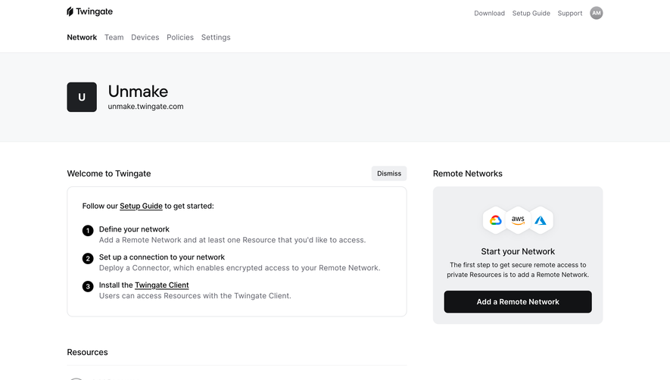The width and height of the screenshot is (670, 380).
Task: Click the Support link
Action: click(569, 14)
